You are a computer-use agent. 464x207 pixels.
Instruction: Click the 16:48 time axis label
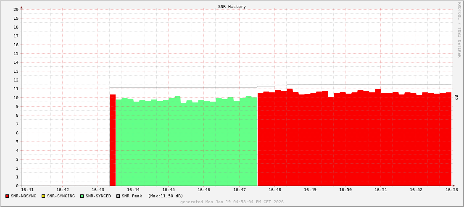[x=274, y=190]
